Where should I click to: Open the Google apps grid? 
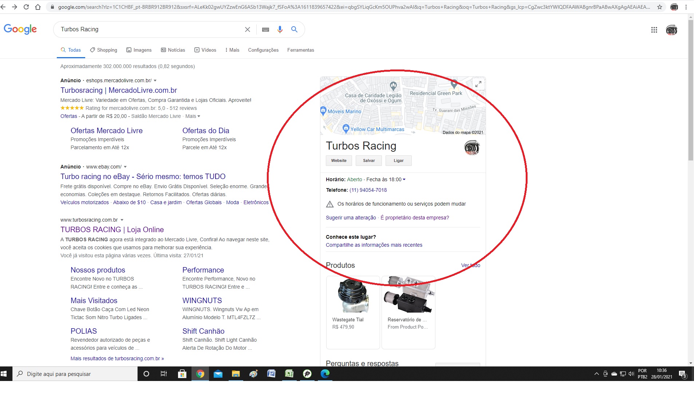[654, 30]
